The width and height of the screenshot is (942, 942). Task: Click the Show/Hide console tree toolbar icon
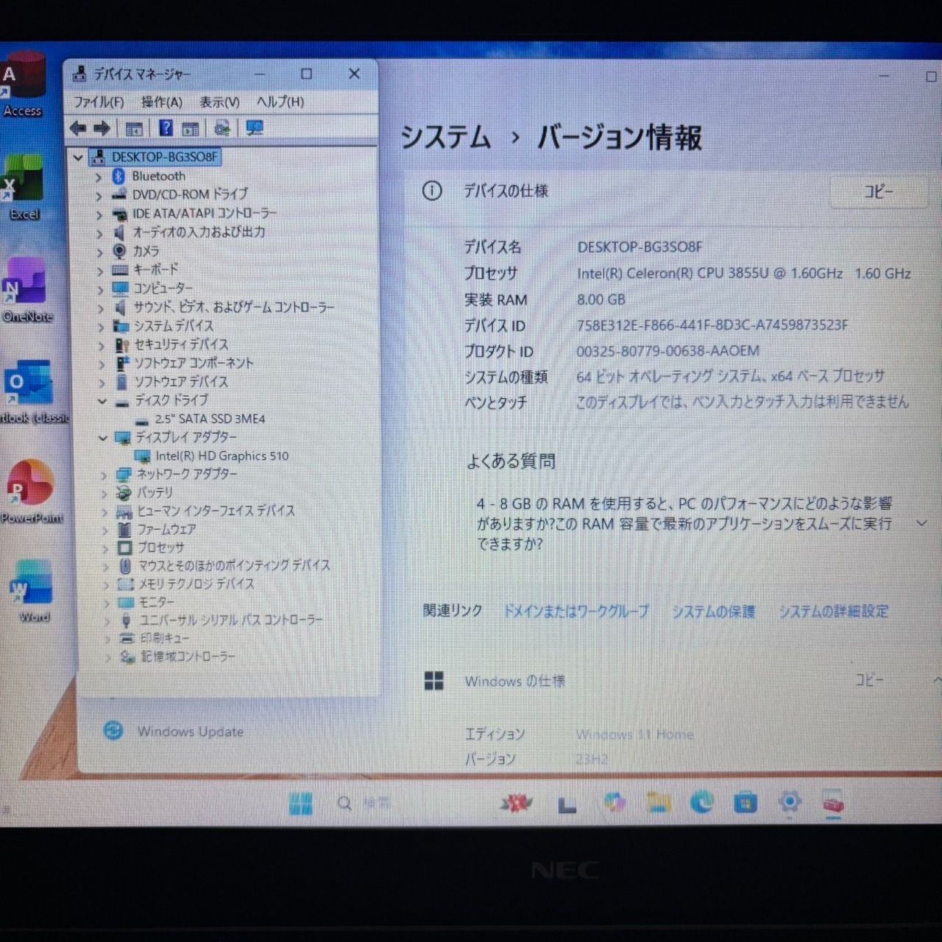(134, 128)
